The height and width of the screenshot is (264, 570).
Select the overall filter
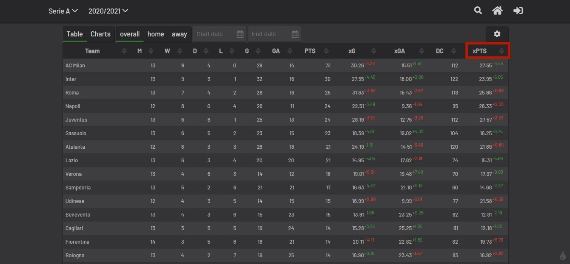coord(130,34)
